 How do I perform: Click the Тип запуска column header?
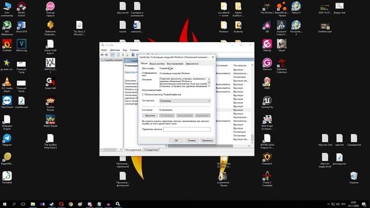240,65
